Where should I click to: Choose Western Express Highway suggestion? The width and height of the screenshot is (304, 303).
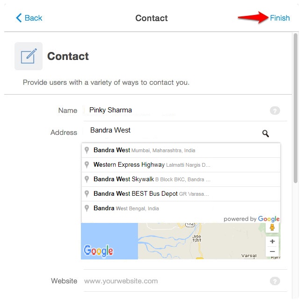point(181,165)
